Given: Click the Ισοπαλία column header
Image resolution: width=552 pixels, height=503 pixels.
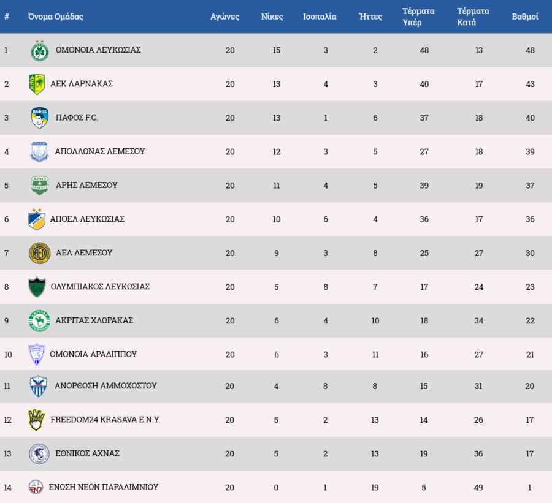Looking at the screenshot, I should [x=320, y=17].
